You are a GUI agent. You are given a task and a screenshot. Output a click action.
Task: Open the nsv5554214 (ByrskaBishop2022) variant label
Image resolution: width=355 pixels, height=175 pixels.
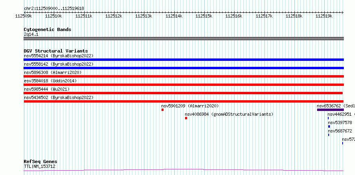[58, 56]
